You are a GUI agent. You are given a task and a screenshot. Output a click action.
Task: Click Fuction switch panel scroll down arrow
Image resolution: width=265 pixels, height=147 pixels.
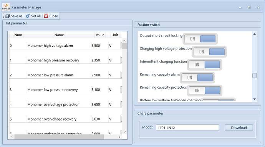tap(255, 99)
